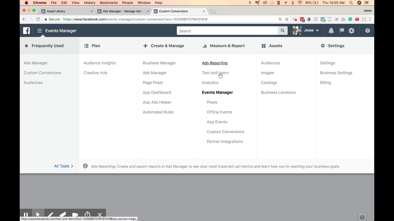Click the camera screenshot extension icon
This screenshot has height=221, width=394.
point(343,19)
